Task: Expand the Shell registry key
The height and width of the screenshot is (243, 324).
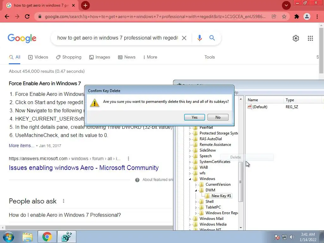Action: pos(196,202)
